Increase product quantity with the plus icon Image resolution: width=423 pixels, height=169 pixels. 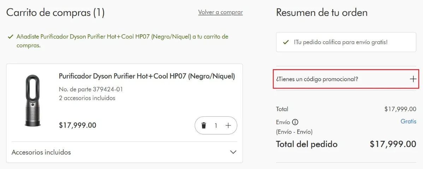[x=228, y=125]
